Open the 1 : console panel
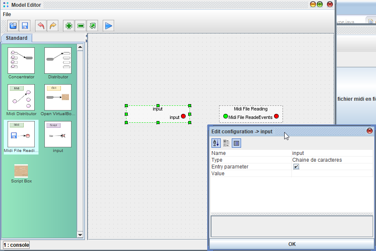The image size is (376, 251). (x=16, y=245)
